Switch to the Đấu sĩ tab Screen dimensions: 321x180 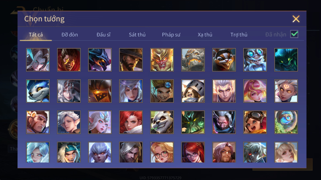click(x=103, y=35)
